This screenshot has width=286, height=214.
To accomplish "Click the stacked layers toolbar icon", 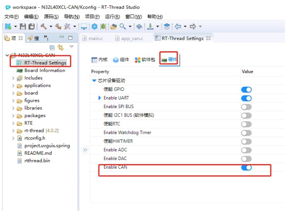I will pyautogui.click(x=167, y=27).
